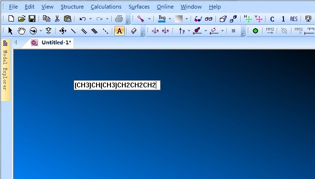Print the model with the printer icon
Viewport: 315px width, 179px height.
(119, 19)
